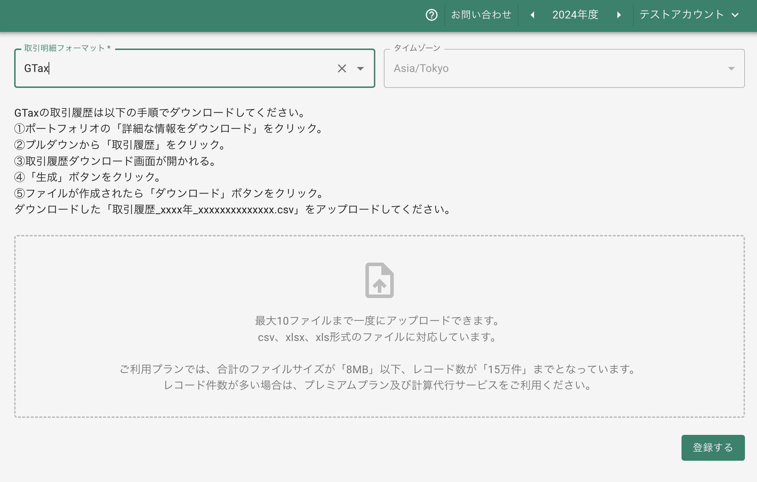Open the help question mark icon
Image resolution: width=757 pixels, height=482 pixels.
431,15
